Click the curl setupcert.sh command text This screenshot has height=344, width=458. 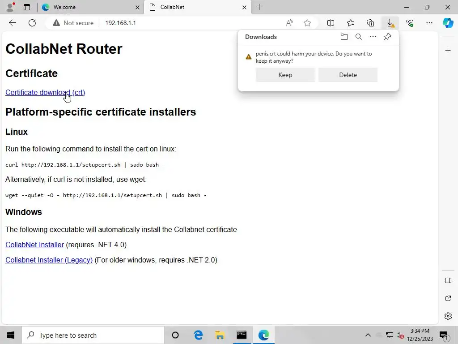click(x=85, y=165)
